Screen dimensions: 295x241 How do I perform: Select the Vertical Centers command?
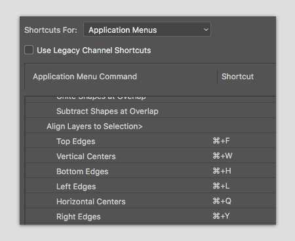tap(86, 157)
